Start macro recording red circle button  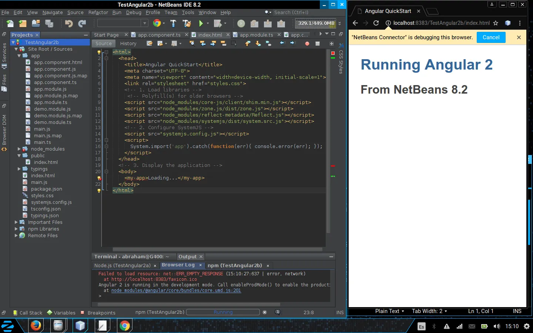tap(307, 44)
